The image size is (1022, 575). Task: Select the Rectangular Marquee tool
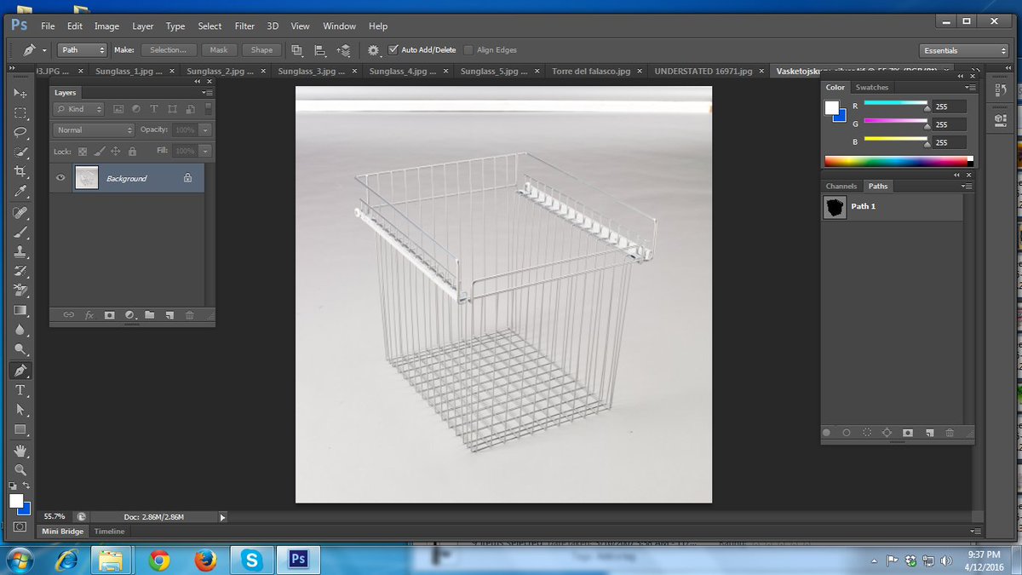(x=20, y=112)
